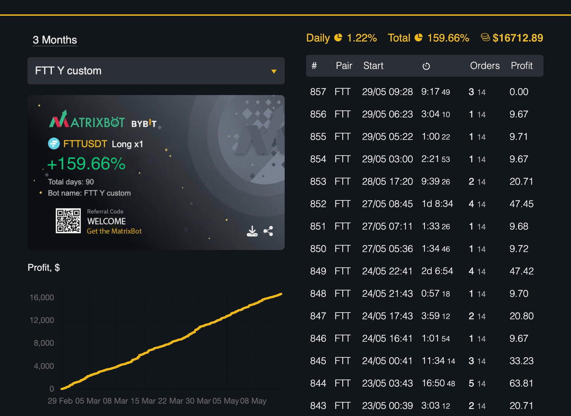Click the 16,000 axis label on the chart
The image size is (571, 416).
click(x=42, y=298)
